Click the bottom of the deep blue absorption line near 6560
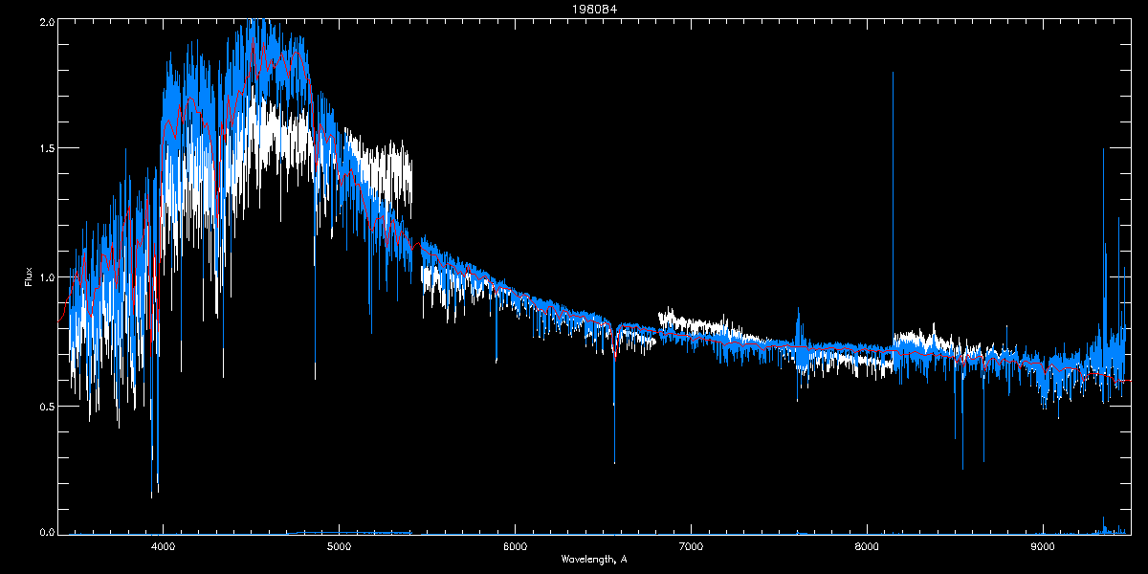Image resolution: width=1148 pixels, height=574 pixels. point(614,461)
